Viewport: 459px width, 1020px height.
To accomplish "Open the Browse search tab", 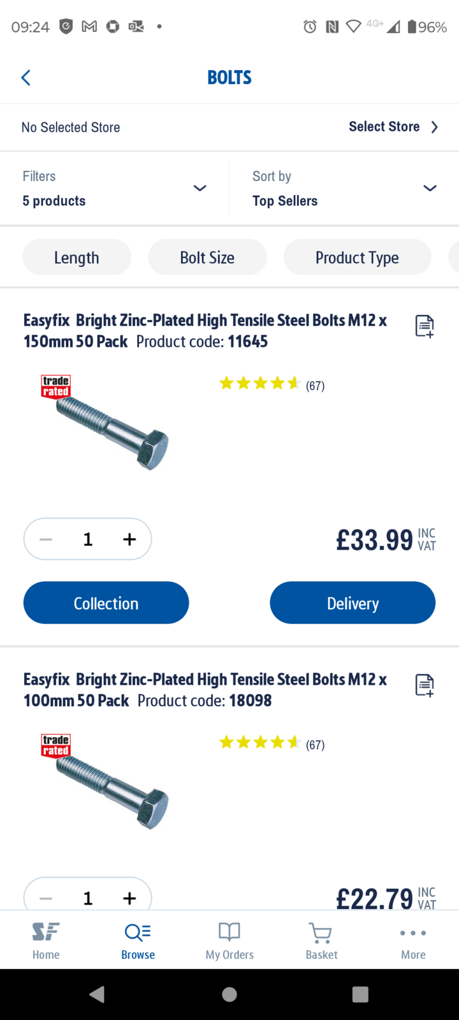I will pos(138,941).
